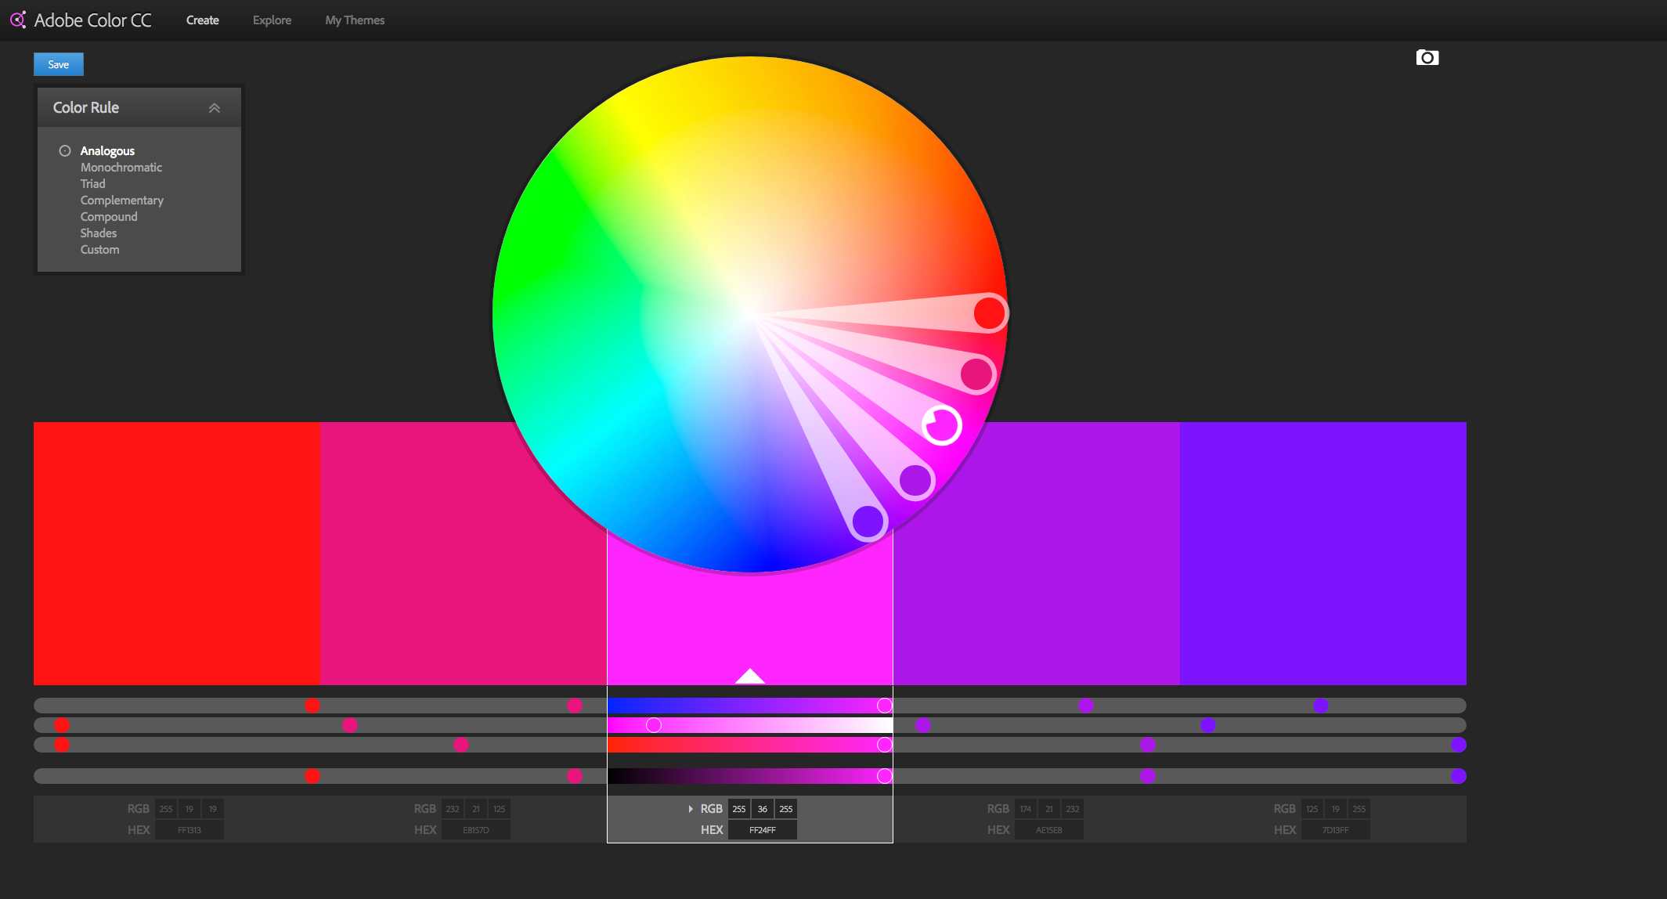This screenshot has height=899, width=1667.
Task: Open the camera image import icon
Action: point(1427,58)
